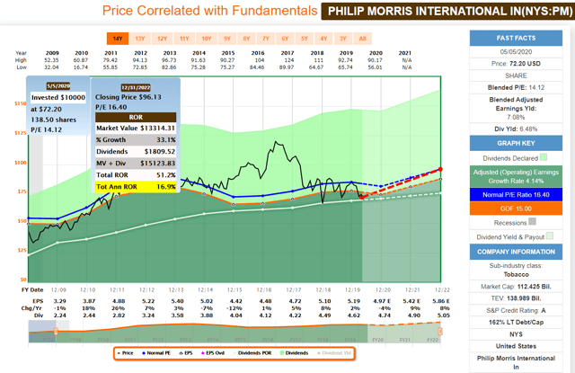
Task: Toggle the Price series in legend
Action: [126, 353]
